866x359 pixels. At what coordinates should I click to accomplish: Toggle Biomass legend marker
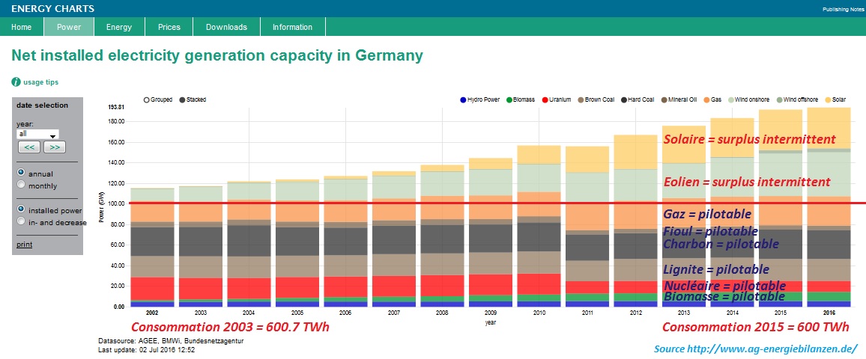click(x=507, y=99)
